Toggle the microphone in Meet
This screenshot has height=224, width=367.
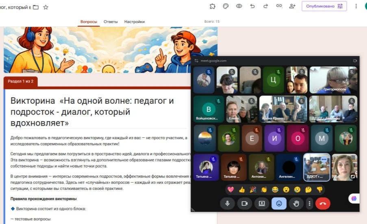227,203
